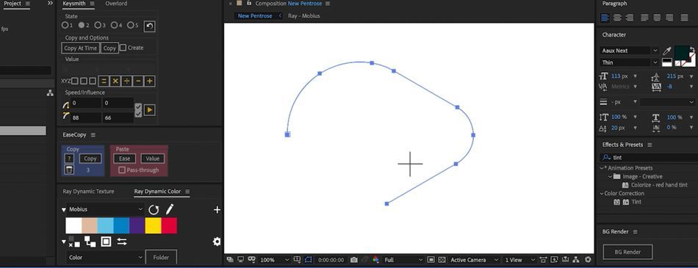Open Ray Dynamic Color settings gear
Screen dimensions: 698x268
pyautogui.click(x=217, y=242)
